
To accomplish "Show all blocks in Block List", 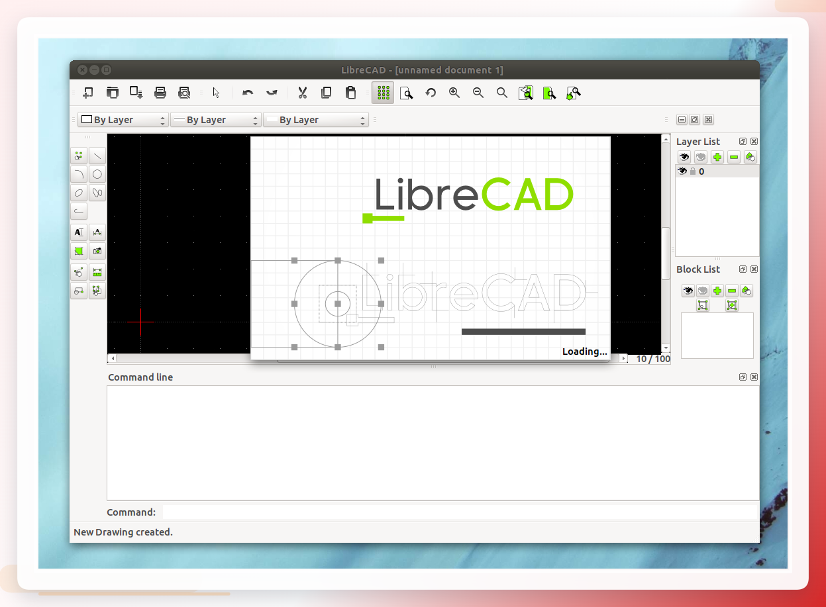I will click(688, 291).
